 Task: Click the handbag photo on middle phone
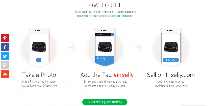pos(105,47)
